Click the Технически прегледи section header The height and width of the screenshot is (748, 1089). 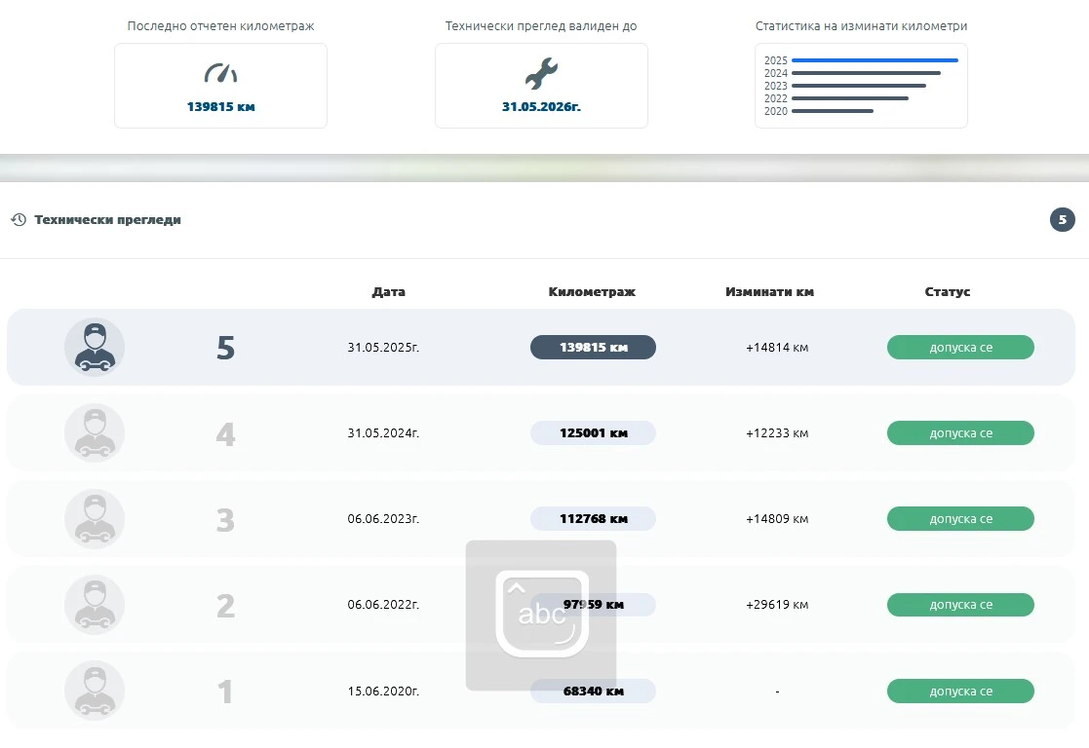[x=107, y=220]
